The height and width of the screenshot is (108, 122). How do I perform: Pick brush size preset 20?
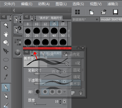28,32
